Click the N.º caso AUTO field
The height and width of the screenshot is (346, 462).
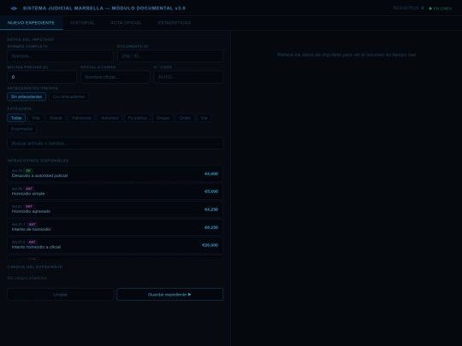point(188,77)
